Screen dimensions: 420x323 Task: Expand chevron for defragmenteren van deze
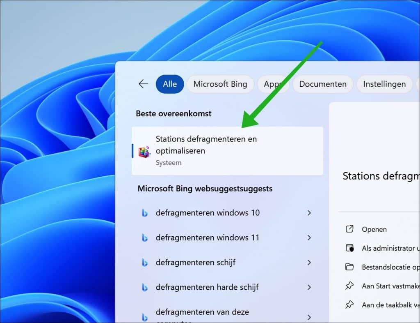(309, 317)
